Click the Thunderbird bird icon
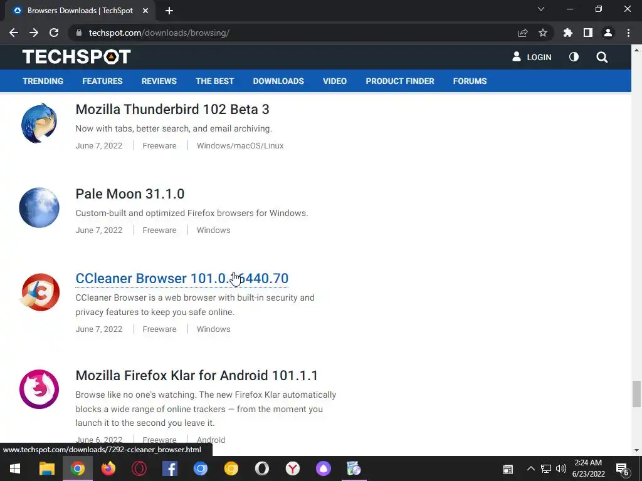The height and width of the screenshot is (481, 642). tap(39, 123)
